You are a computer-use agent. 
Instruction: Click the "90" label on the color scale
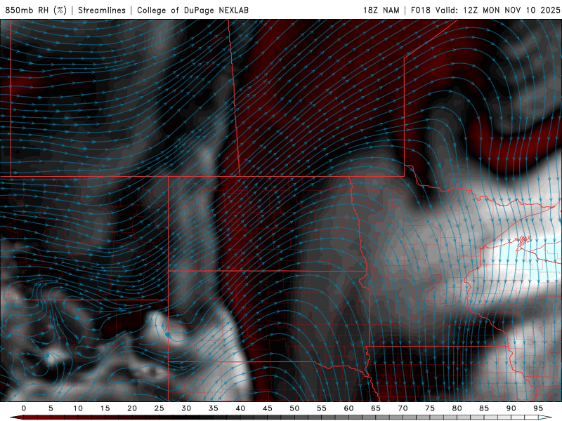(511, 408)
